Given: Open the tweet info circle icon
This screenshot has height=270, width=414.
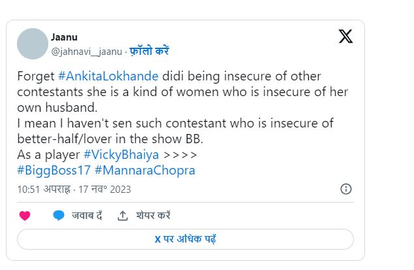Looking at the screenshot, I should [346, 189].
